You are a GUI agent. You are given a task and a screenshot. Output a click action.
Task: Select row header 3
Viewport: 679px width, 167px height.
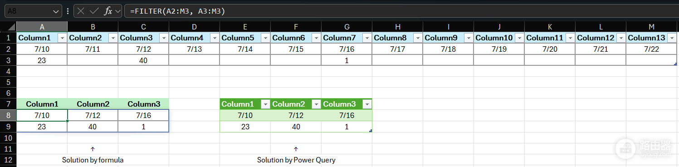click(x=8, y=60)
